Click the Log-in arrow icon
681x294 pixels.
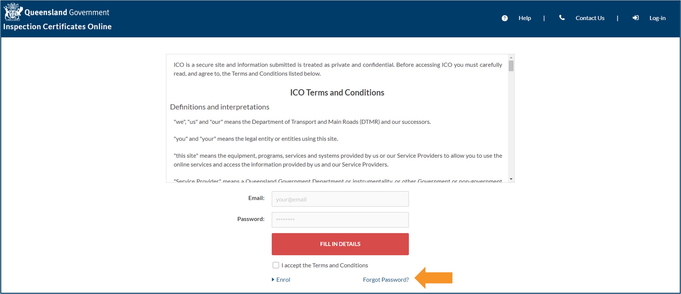(x=635, y=18)
